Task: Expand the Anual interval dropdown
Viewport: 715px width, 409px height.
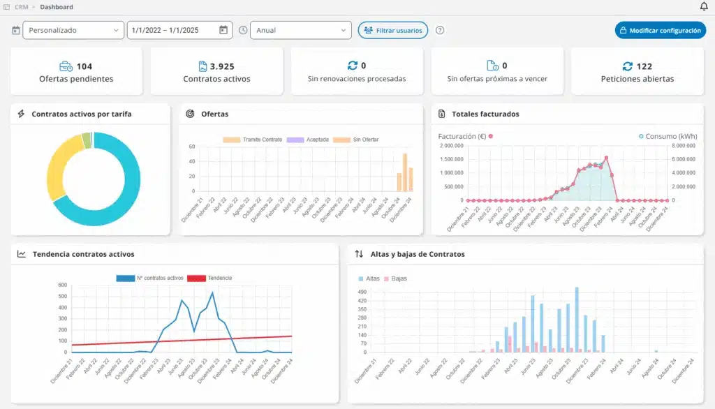Action: pos(301,30)
